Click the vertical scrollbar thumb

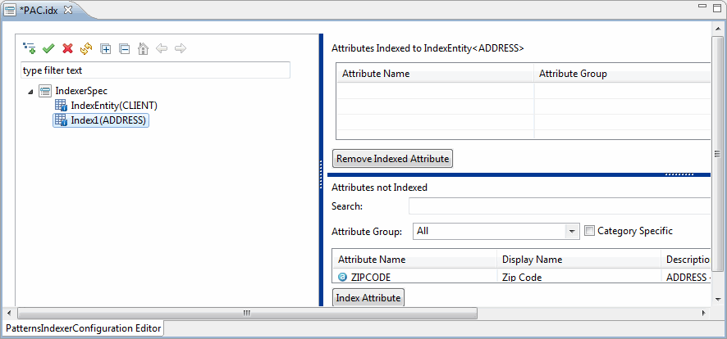(717, 154)
